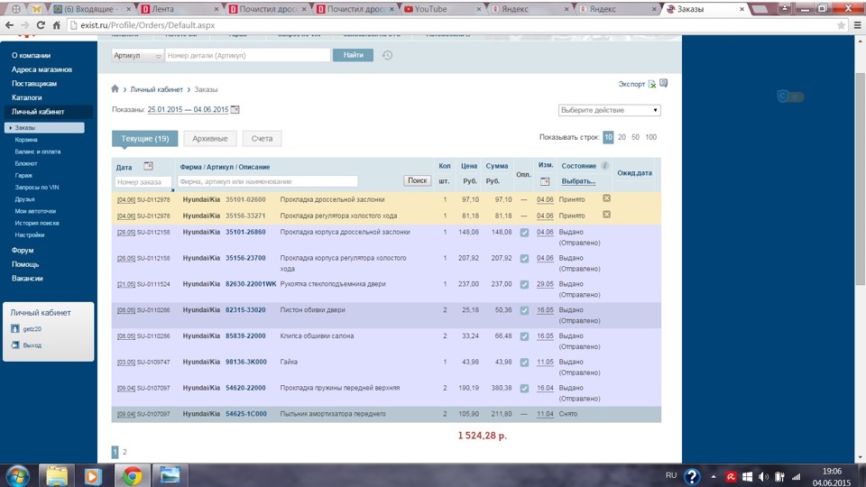Select the Текущие (19) tab
The width and height of the screenshot is (866, 487).
click(x=144, y=139)
